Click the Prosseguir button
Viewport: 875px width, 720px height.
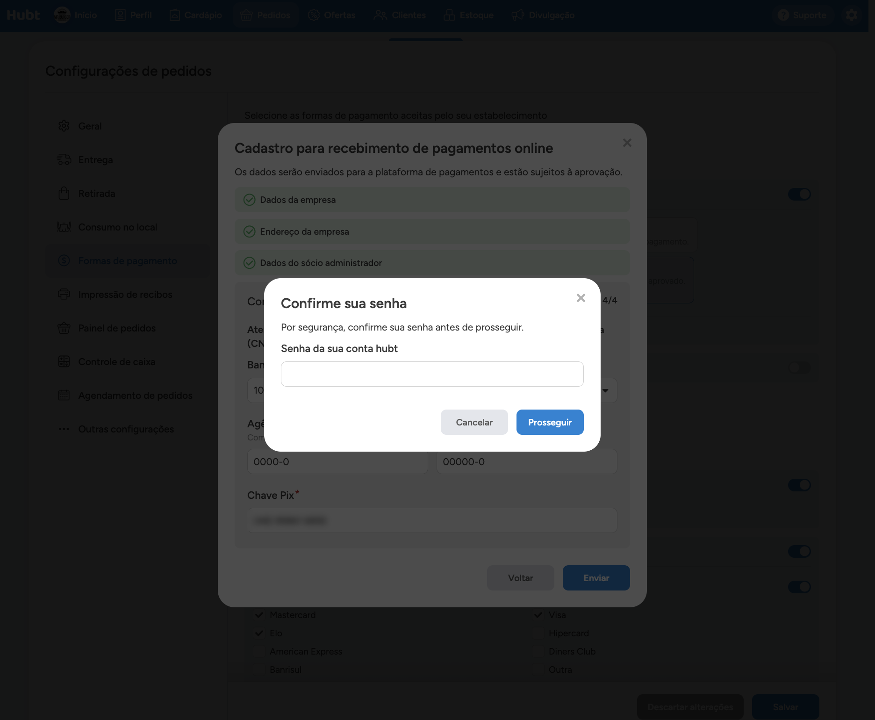(550, 422)
